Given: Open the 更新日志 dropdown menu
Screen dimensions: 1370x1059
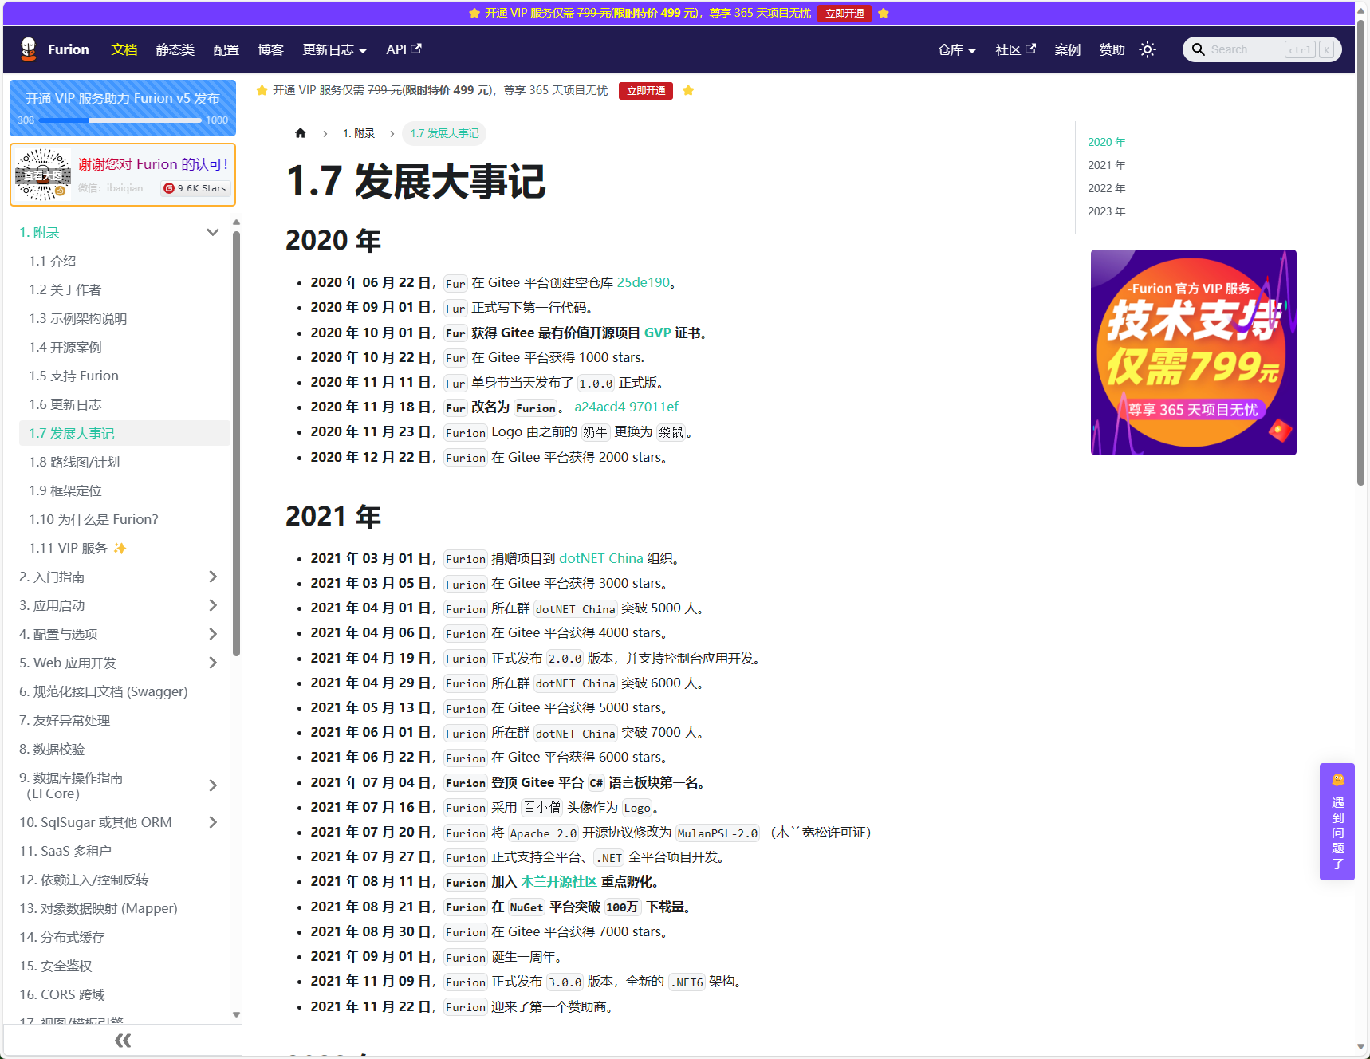Looking at the screenshot, I should point(335,49).
